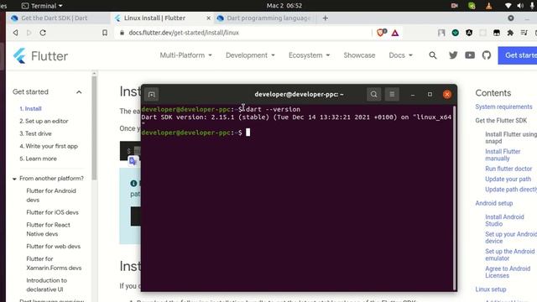This screenshot has width=537, height=302.
Task: Collapse the From another platform? section
Action: click(14, 179)
